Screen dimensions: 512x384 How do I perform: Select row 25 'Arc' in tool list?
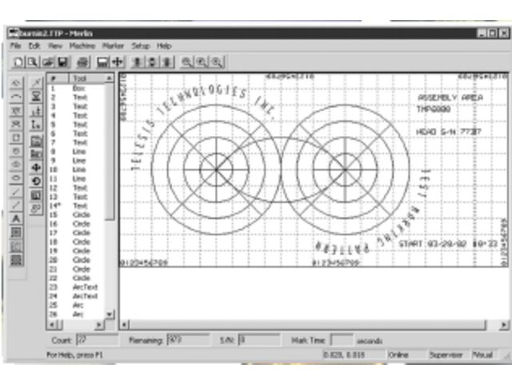(77, 306)
